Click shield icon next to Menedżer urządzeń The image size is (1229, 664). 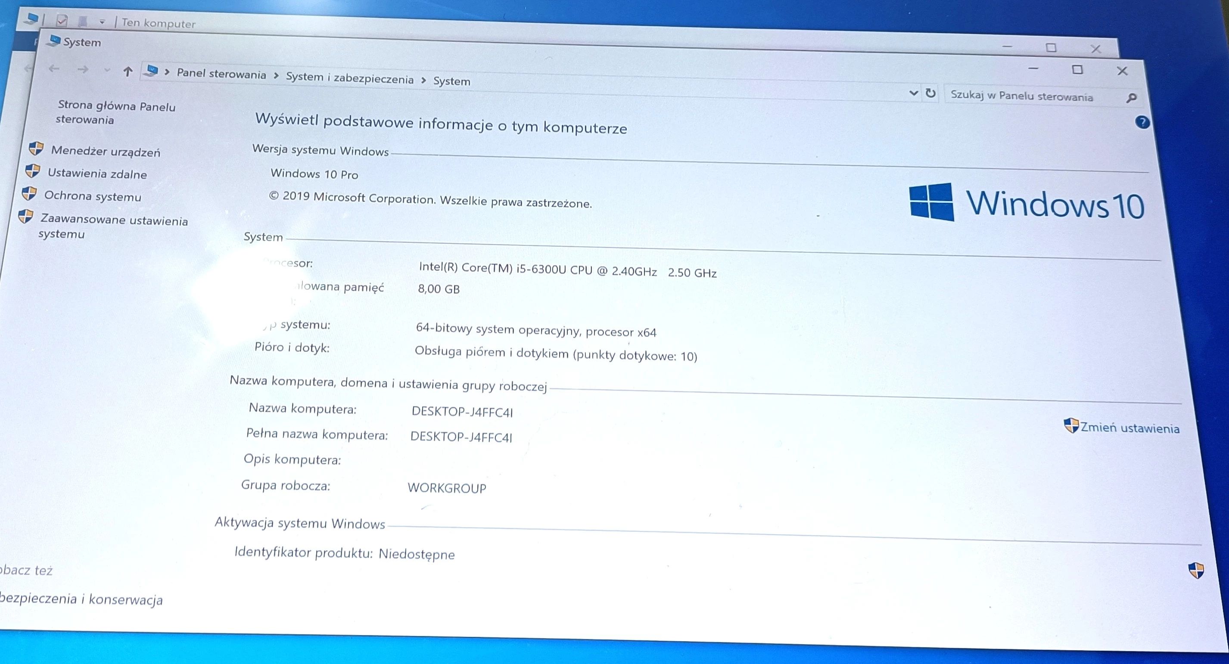pos(36,149)
